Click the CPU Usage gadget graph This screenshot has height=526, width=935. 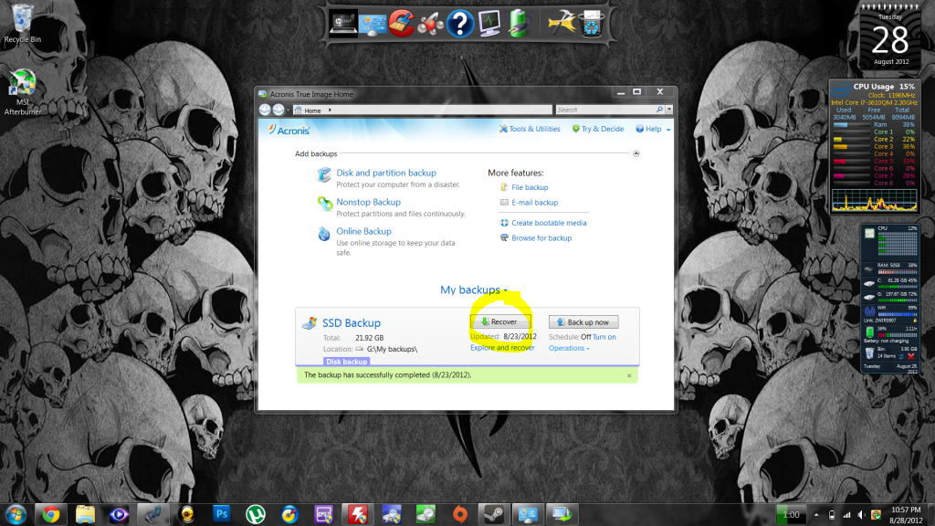coord(874,200)
